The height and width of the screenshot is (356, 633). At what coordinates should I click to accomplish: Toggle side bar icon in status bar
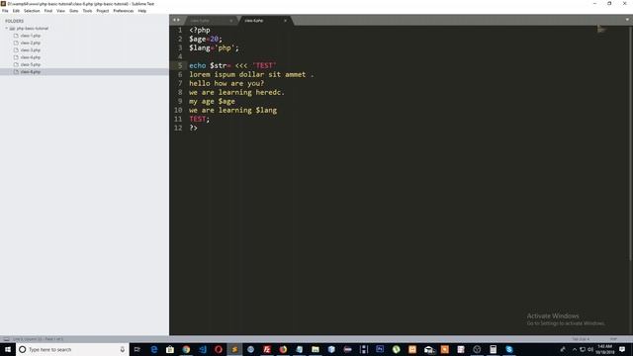[7, 339]
